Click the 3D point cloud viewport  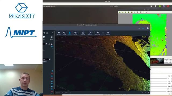click(x=102, y=63)
